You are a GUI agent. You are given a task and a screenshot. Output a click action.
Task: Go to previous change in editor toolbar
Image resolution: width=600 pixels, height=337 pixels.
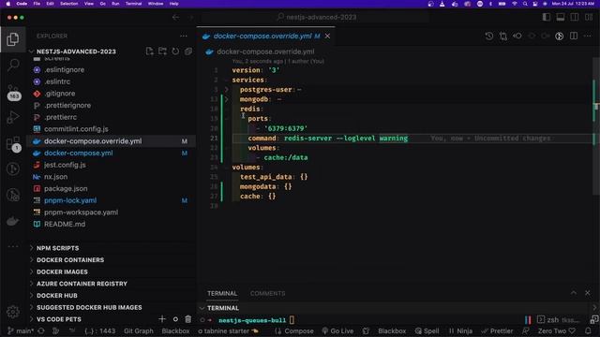pos(517,36)
